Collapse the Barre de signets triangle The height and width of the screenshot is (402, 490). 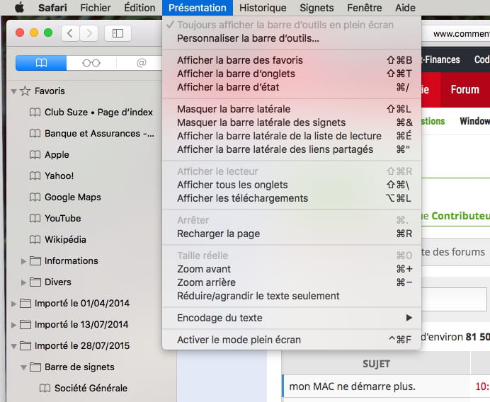point(23,367)
